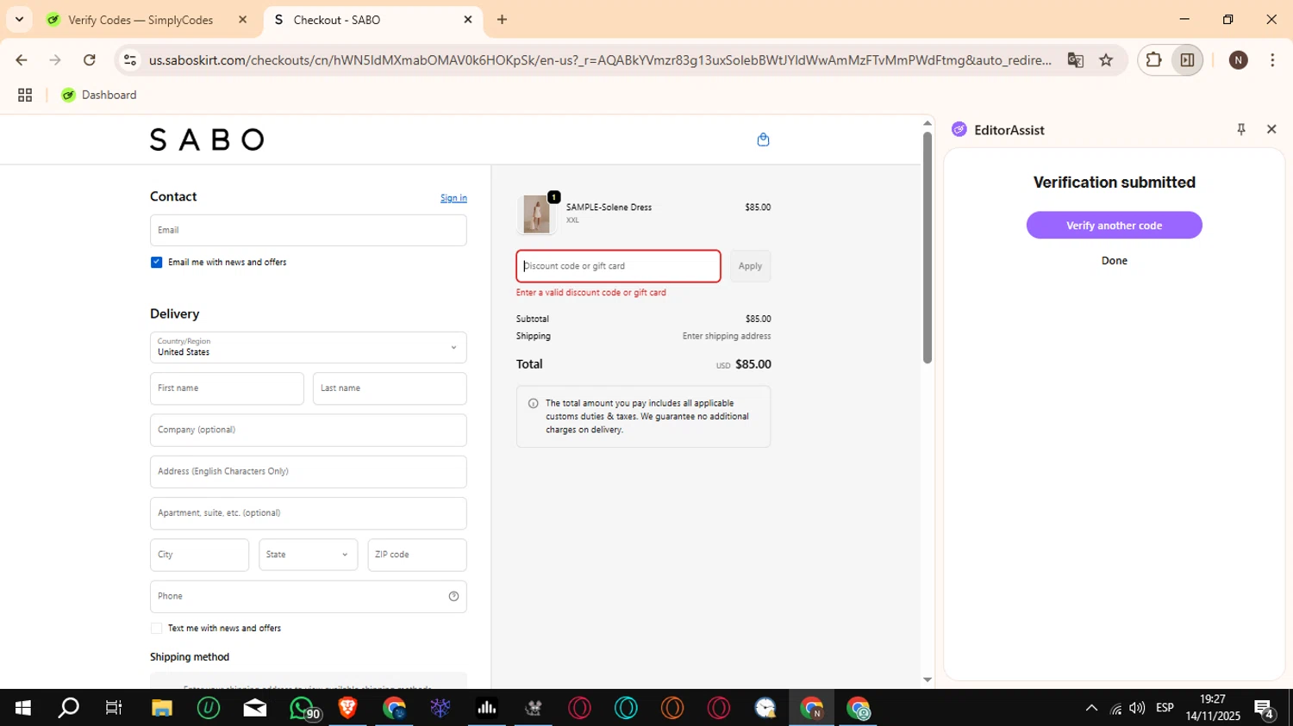Open the Chrome three-dot menu

point(1272,59)
